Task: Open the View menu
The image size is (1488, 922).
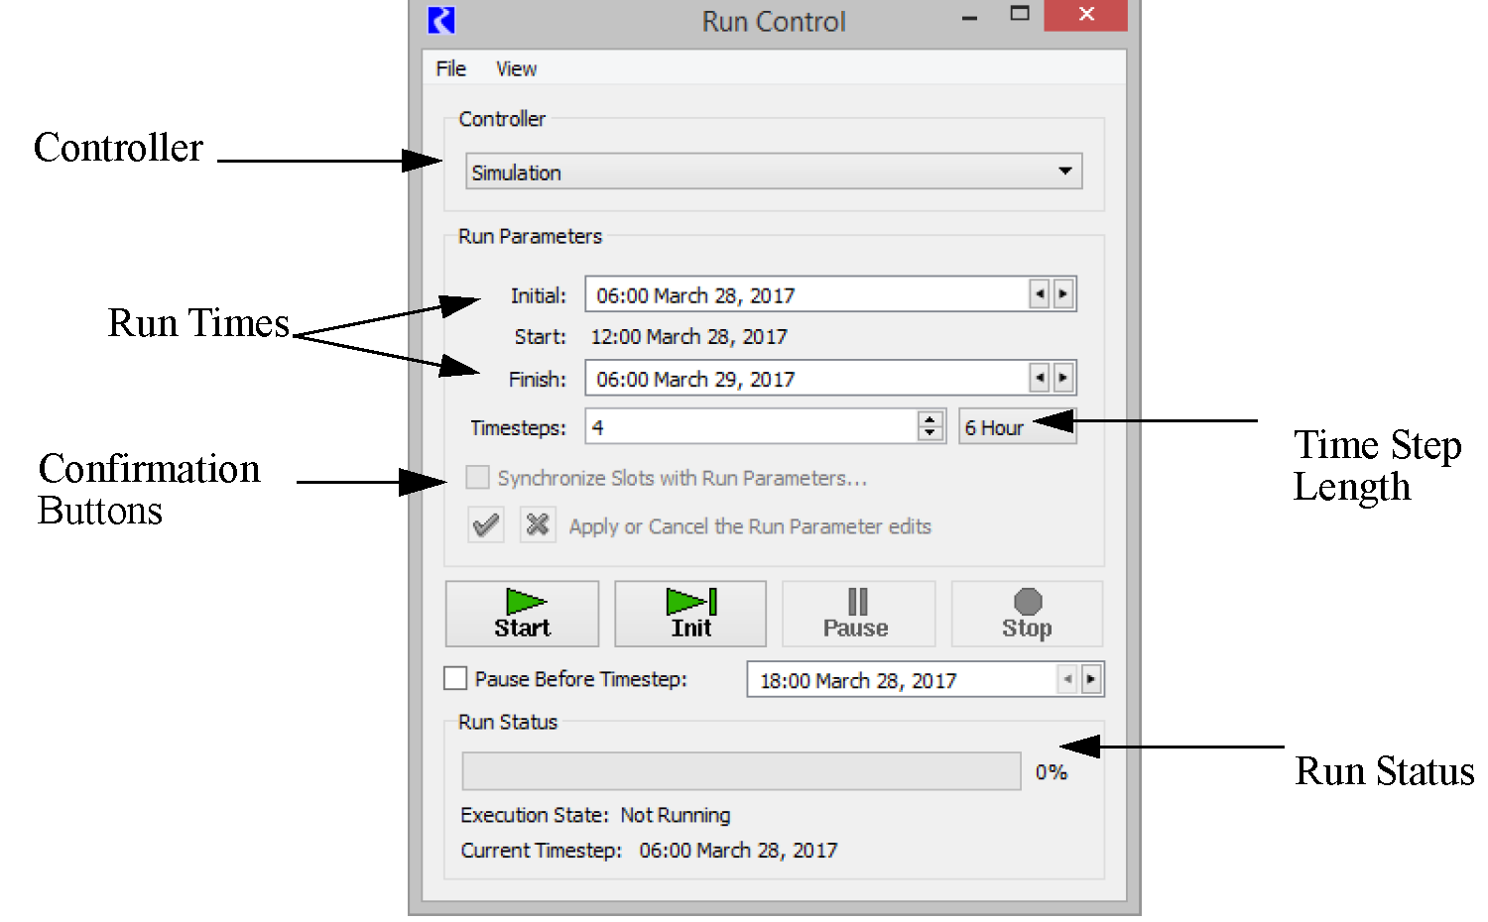Action: point(516,68)
